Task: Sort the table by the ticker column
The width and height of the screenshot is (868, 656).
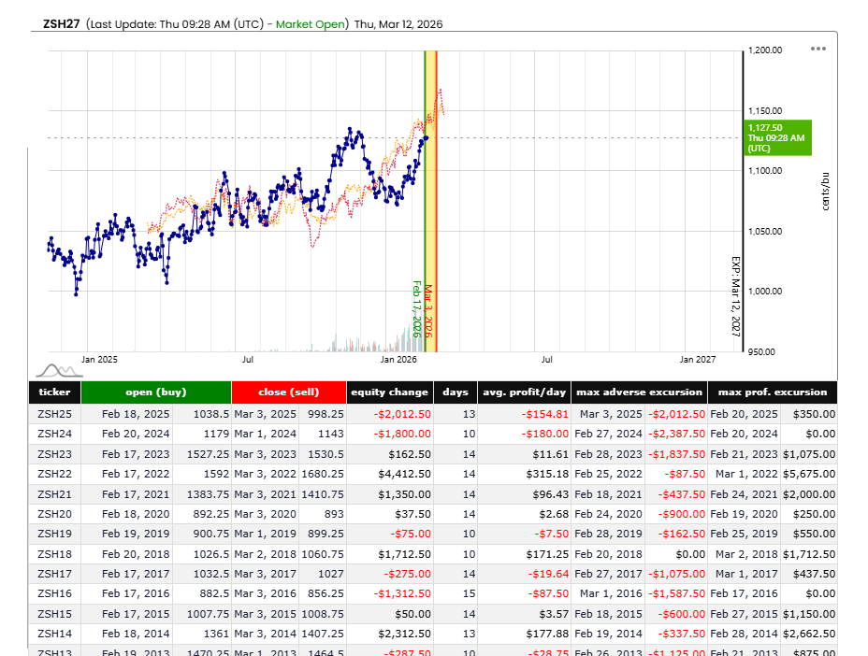Action: coord(53,392)
